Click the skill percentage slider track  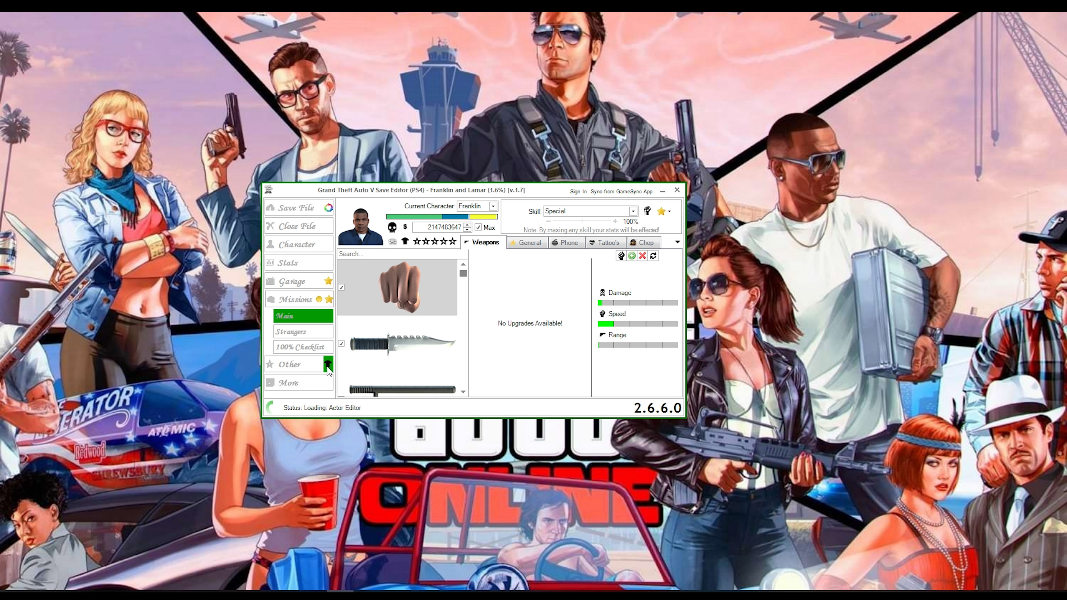click(x=582, y=222)
